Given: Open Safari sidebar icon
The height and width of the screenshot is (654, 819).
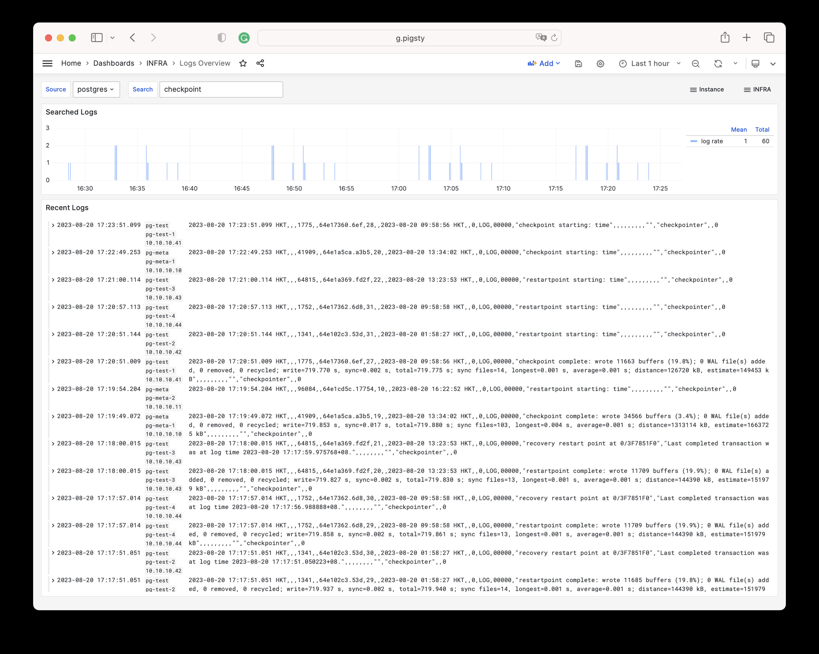Looking at the screenshot, I should (x=97, y=38).
